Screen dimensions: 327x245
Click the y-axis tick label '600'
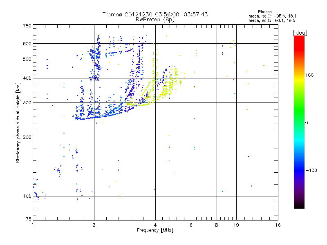[27, 44]
